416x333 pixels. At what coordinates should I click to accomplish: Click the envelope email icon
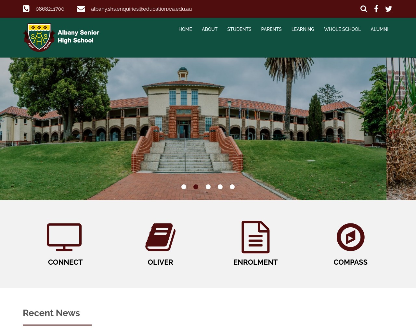click(81, 9)
